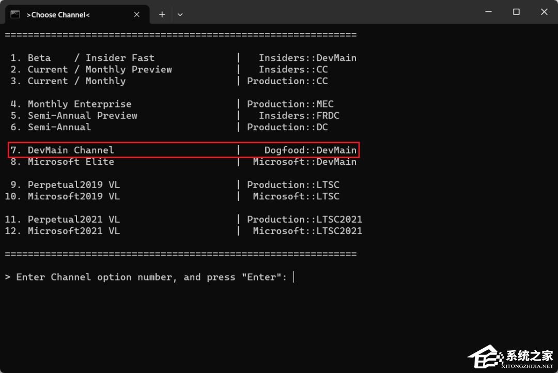
Task: Click the 'Production::LTSC' text
Action: pyautogui.click(x=293, y=185)
